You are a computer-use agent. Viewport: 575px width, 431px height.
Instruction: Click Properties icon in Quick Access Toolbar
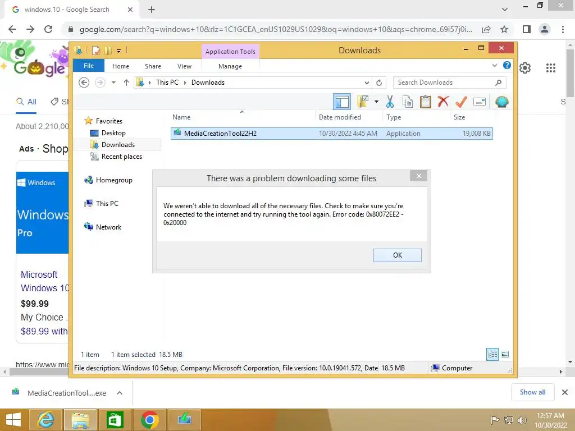pyautogui.click(x=95, y=51)
